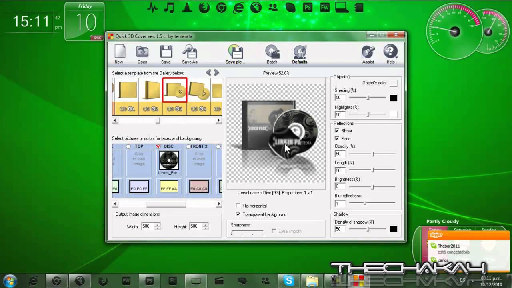Click the black Shadow color swatch
Image resolution: width=512 pixels, height=288 pixels.
[394, 229]
